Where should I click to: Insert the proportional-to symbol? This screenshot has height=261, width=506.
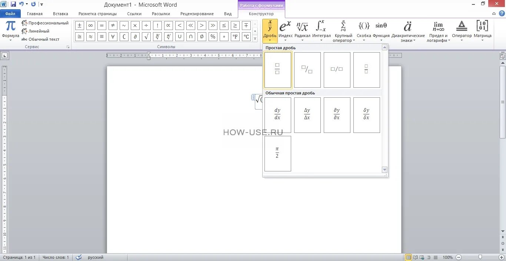pyautogui.click(x=168, y=26)
